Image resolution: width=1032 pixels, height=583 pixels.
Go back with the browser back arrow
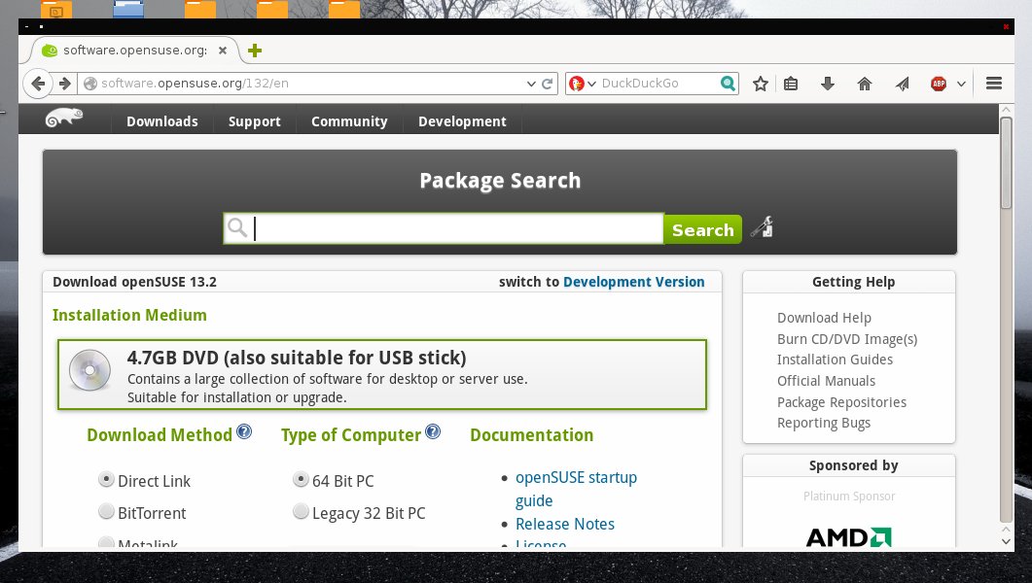click(x=38, y=84)
